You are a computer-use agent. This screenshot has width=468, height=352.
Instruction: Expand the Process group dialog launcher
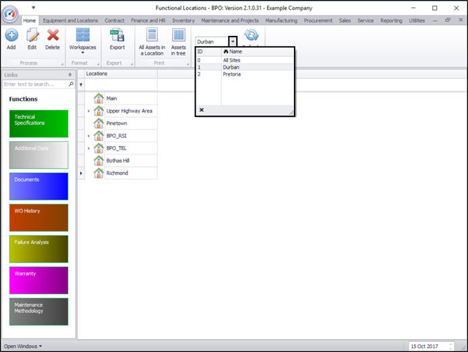click(x=63, y=64)
